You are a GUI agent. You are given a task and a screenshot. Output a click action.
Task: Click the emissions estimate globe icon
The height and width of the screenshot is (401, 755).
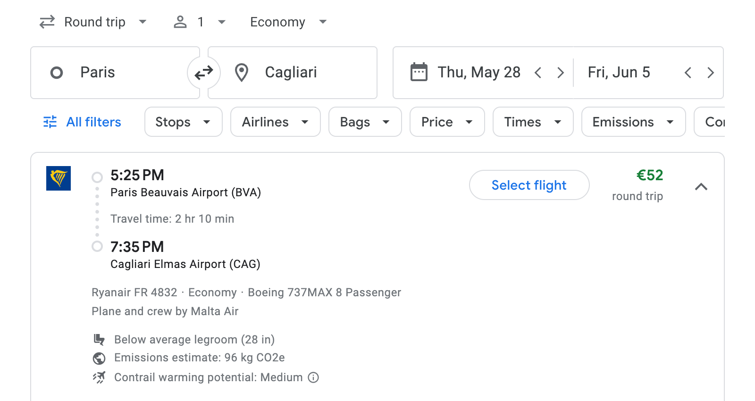(x=99, y=358)
